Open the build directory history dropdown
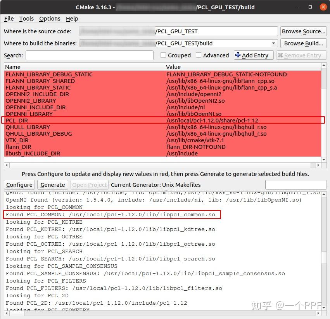Screen dimensions: 330x319 point(273,43)
